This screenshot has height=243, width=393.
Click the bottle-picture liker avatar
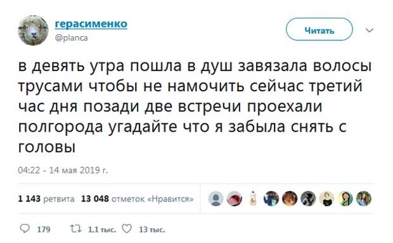click(x=253, y=199)
